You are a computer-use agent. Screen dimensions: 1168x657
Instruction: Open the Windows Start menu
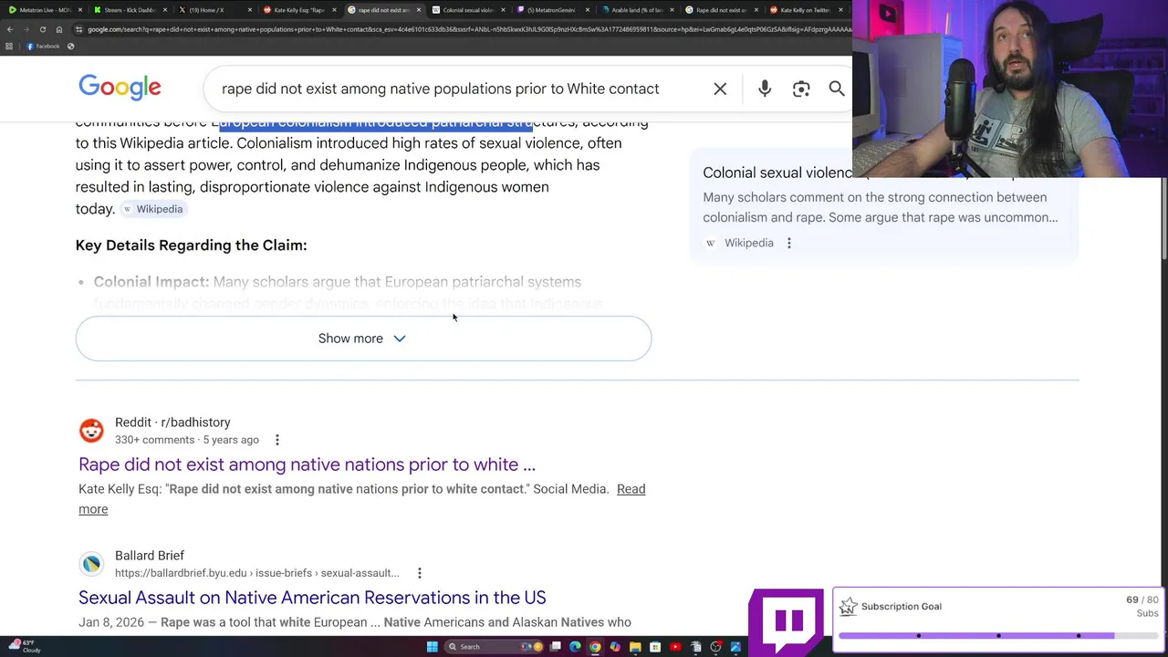[x=432, y=647]
